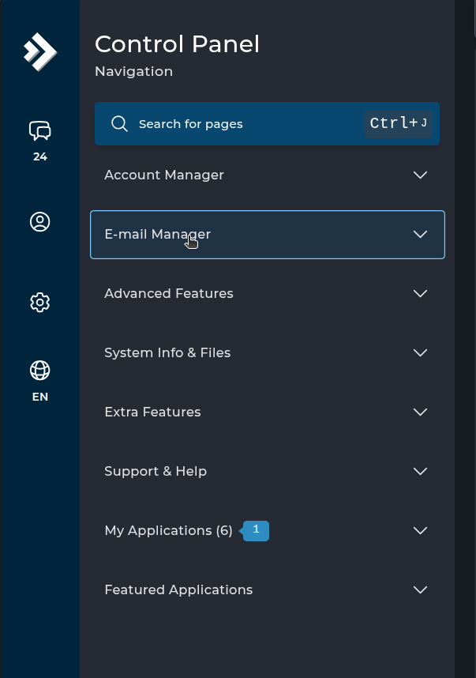
Task: Open the E-mail Manager menu item
Action: 158,235
